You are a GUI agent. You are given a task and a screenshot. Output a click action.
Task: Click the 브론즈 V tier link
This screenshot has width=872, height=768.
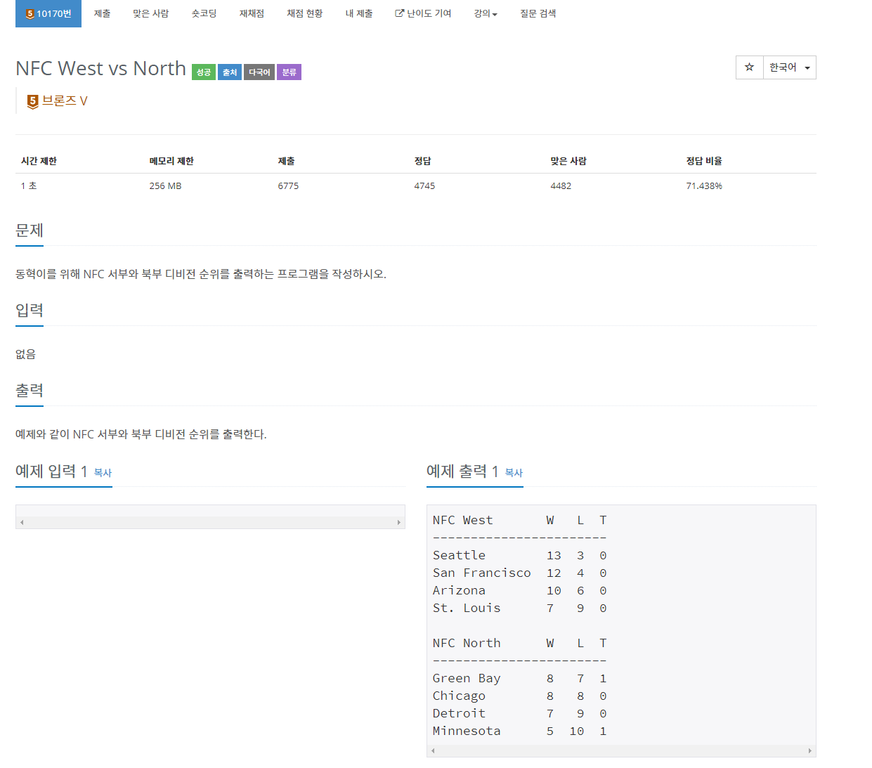[x=65, y=101]
